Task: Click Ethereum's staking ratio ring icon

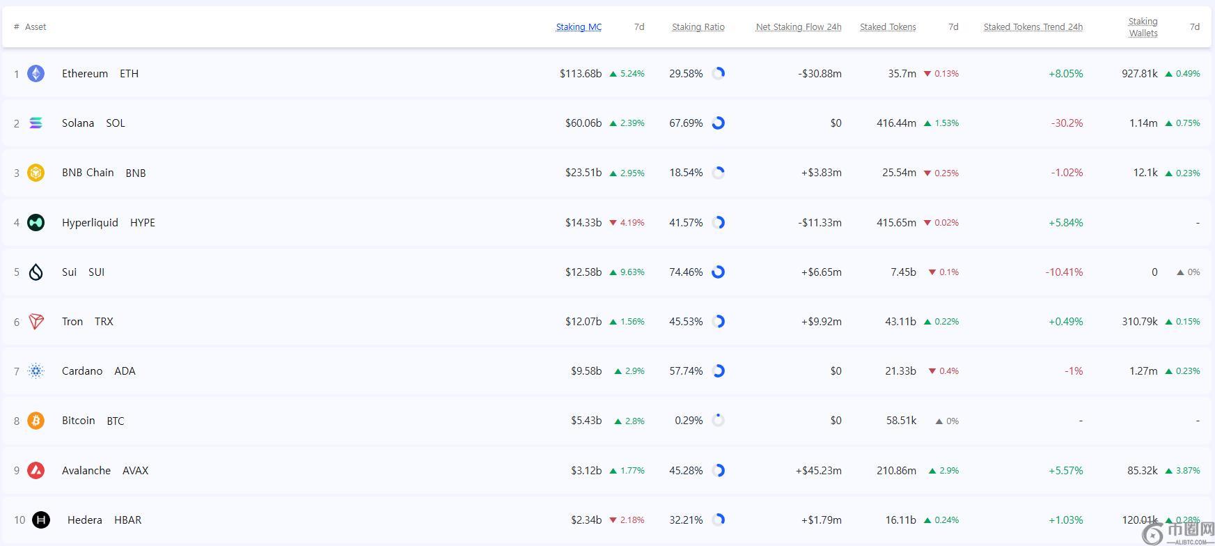Action: [719, 73]
